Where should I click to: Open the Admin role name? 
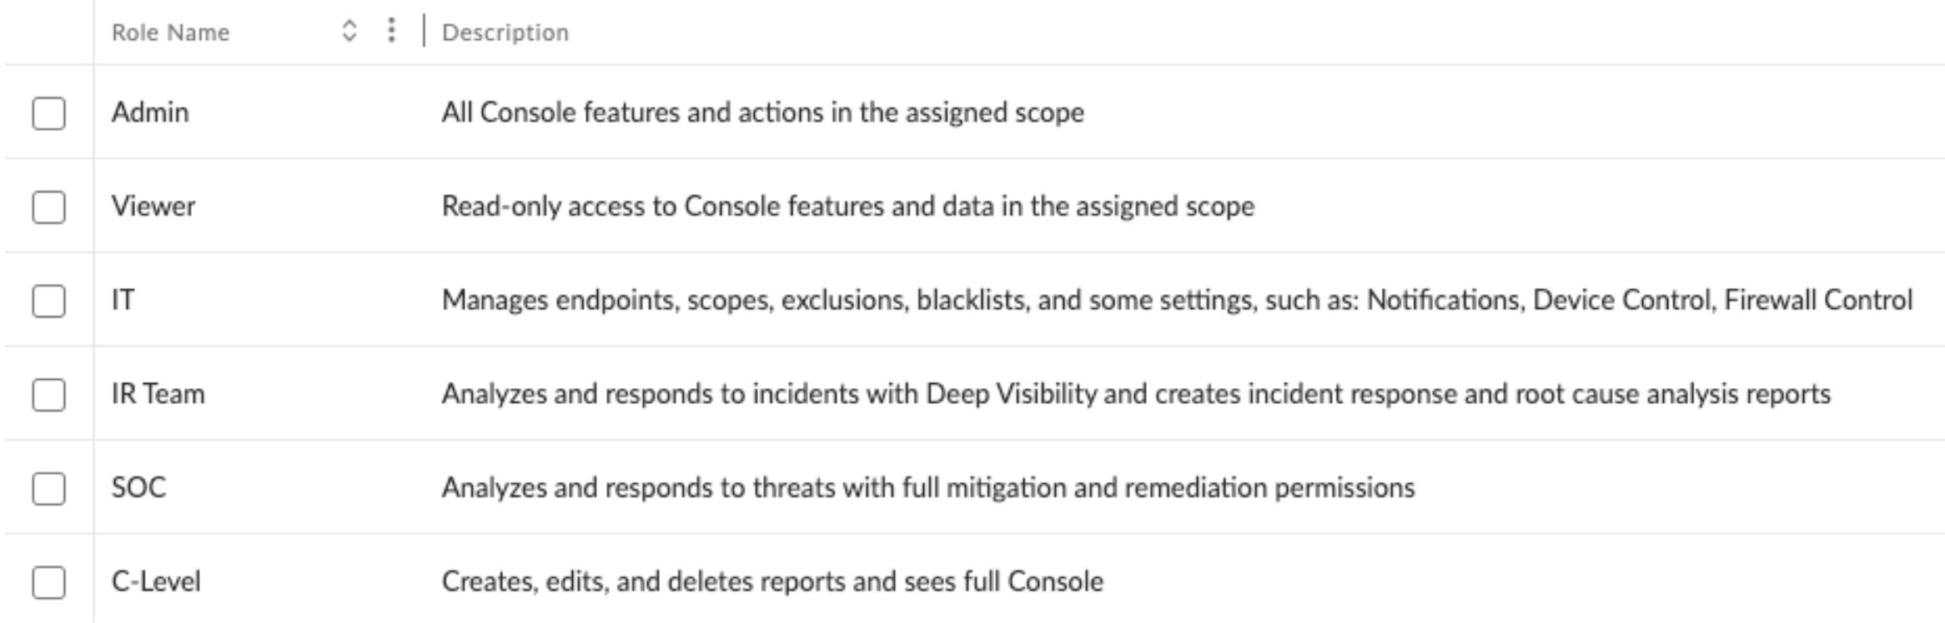(150, 112)
